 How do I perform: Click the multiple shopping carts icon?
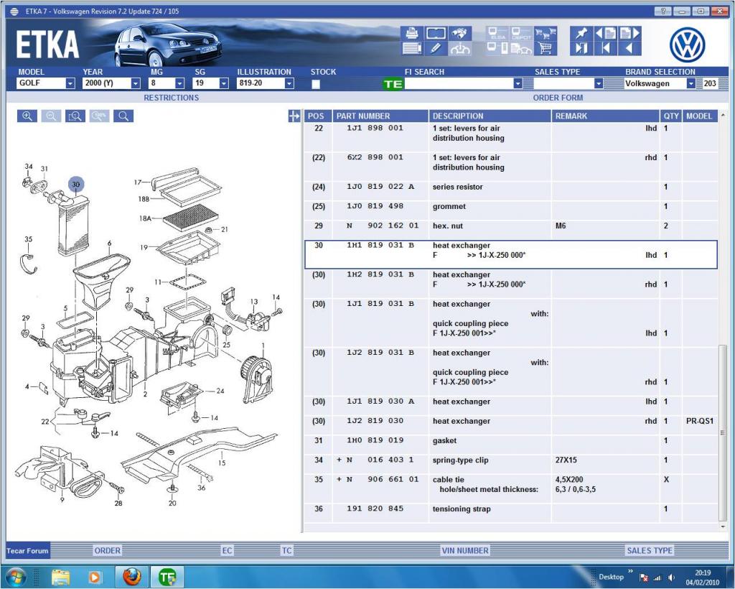546,33
